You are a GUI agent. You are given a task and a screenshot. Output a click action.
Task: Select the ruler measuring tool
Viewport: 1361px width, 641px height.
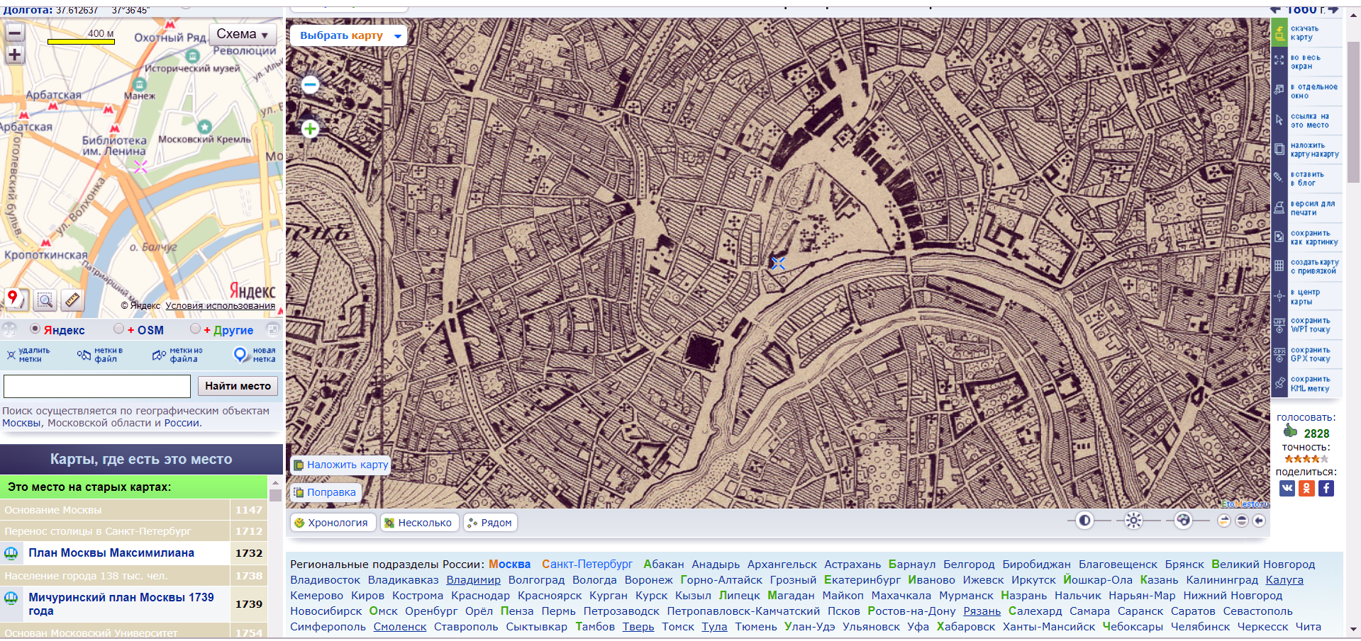[72, 300]
